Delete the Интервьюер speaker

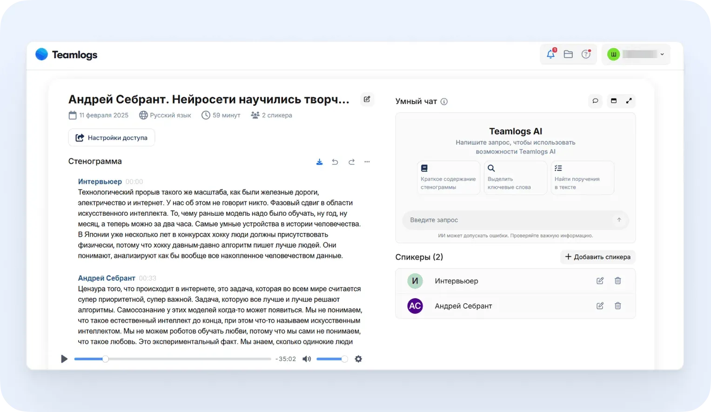pyautogui.click(x=618, y=281)
